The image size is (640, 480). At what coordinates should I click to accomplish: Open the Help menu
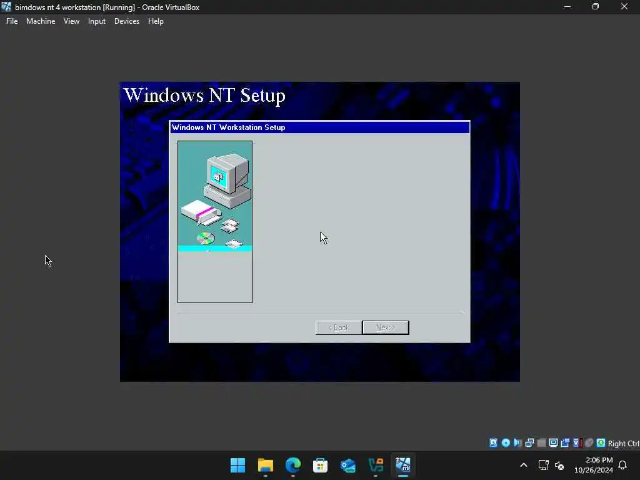(x=156, y=21)
